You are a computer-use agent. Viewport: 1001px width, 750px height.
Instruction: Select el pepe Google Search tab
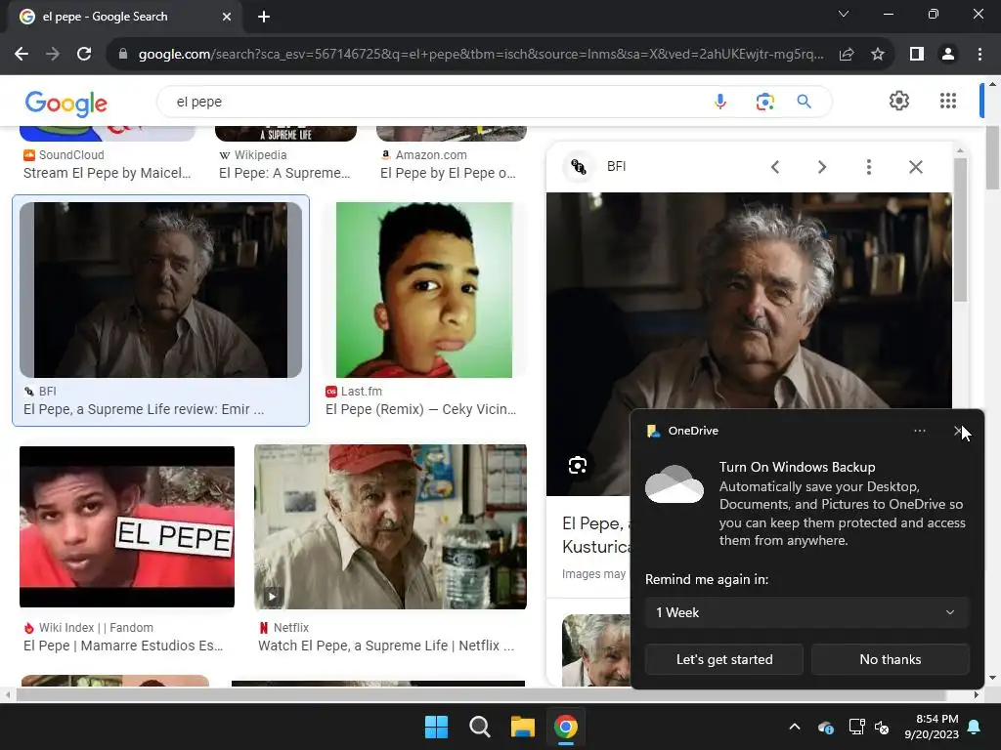pyautogui.click(x=121, y=17)
